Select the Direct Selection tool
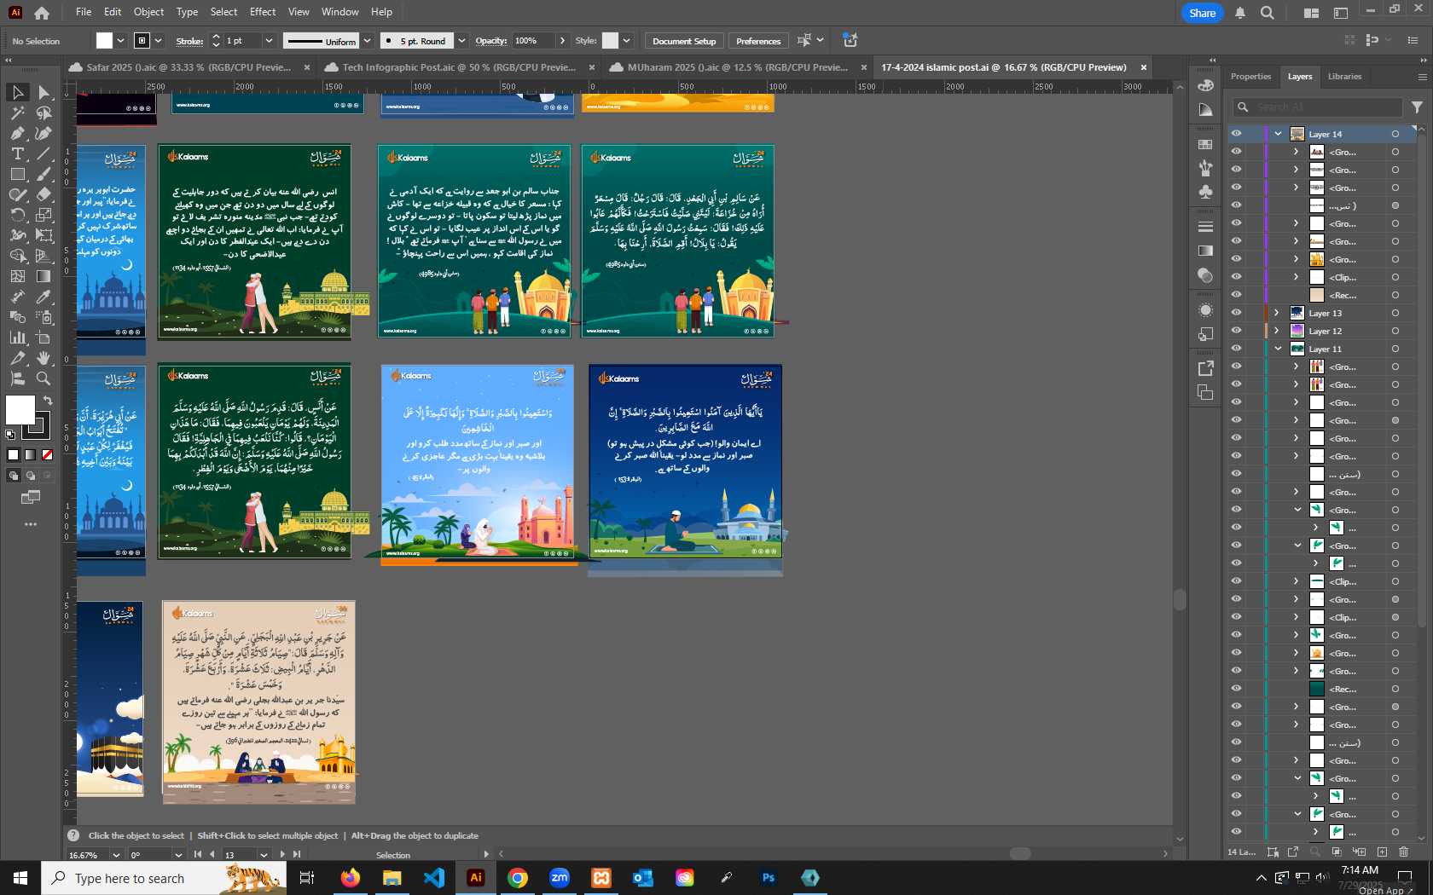Screen dimensions: 1433x895 pyautogui.click(x=44, y=92)
